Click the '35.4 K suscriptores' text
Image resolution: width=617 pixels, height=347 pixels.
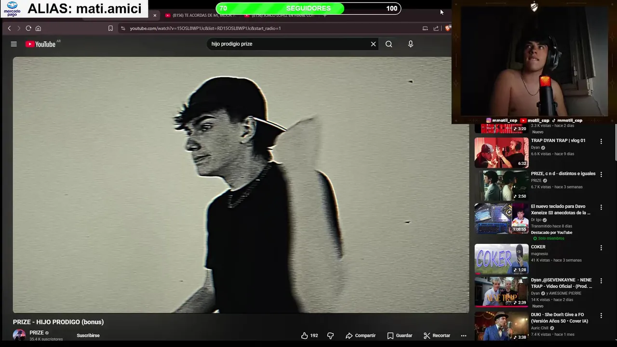pyautogui.click(x=46, y=339)
